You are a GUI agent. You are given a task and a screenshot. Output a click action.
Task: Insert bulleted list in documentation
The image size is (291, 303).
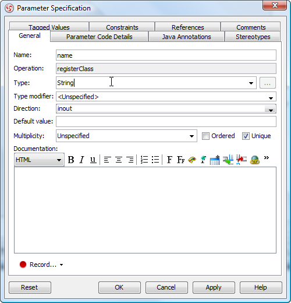pyautogui.click(x=155, y=160)
